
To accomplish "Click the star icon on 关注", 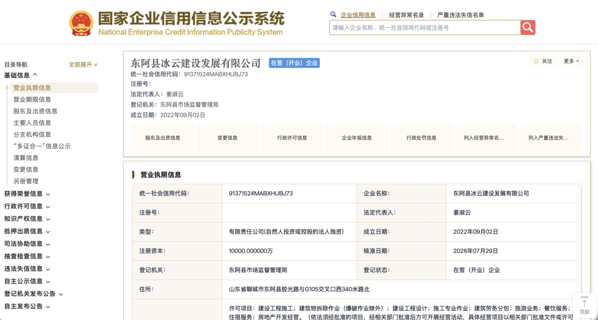I will pyautogui.click(x=536, y=61).
